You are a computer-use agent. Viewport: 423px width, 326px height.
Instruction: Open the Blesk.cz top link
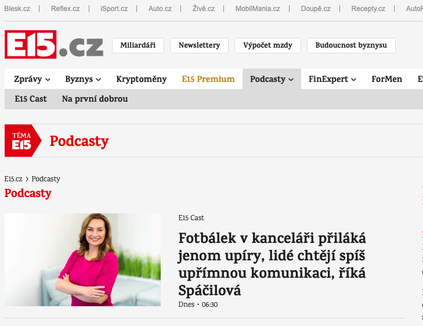pos(17,9)
